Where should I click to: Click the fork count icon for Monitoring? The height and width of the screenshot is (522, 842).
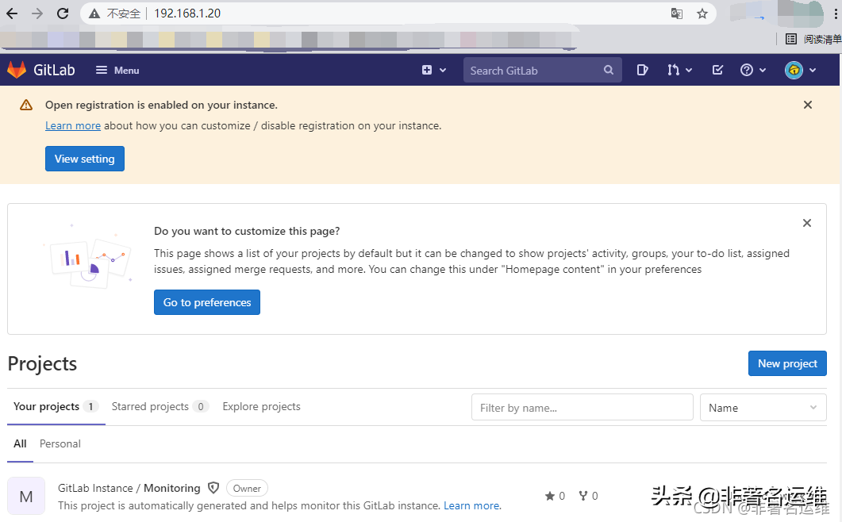(x=583, y=496)
